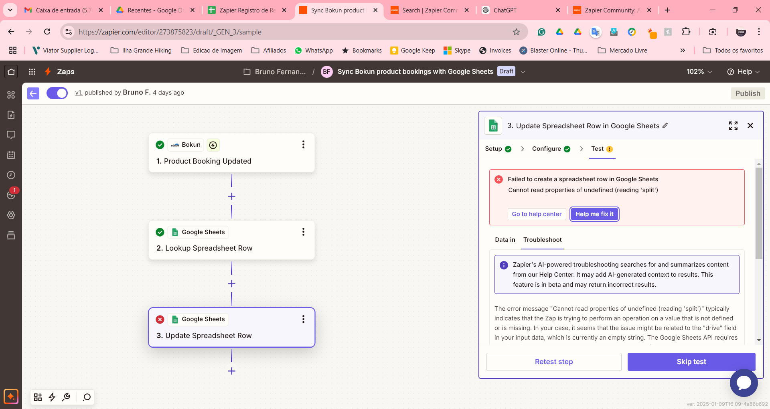Screen dimensions: 770x409
Task: Click Go to help center
Action: point(537,214)
